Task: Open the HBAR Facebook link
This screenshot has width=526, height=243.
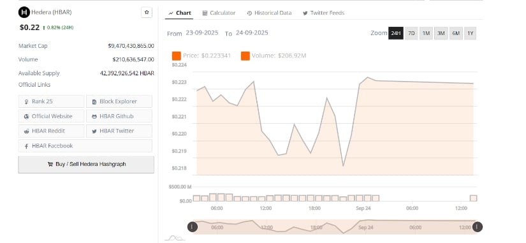Action: click(x=85, y=145)
